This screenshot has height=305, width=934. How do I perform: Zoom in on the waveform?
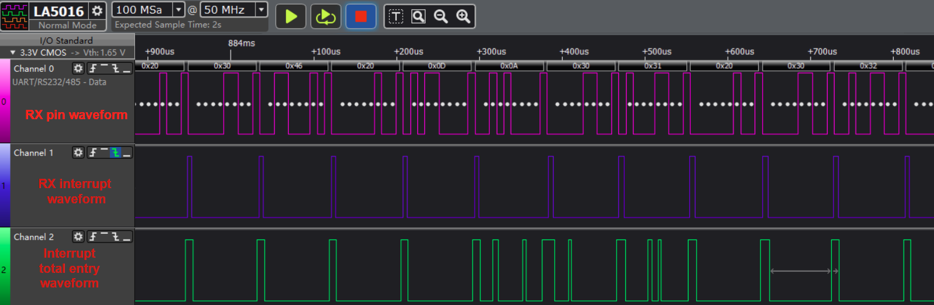coord(463,16)
